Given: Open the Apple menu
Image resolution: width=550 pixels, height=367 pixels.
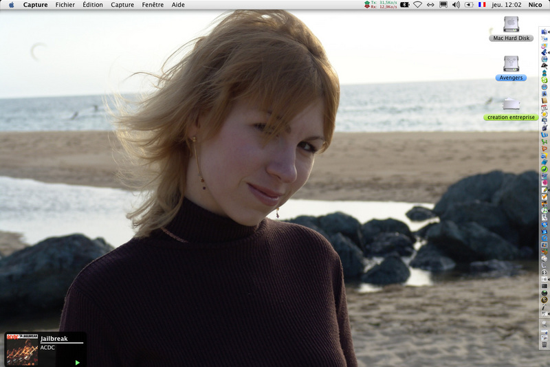Looking at the screenshot, I should (x=11, y=5).
